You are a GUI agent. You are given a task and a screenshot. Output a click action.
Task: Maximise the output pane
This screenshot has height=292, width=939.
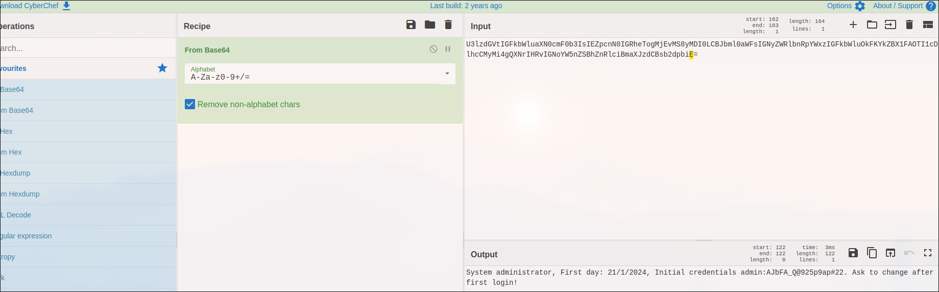coord(928,253)
